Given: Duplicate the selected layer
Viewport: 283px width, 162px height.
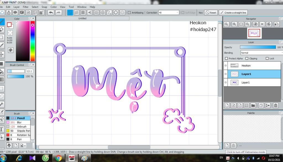Looking at the screenshot, I should pos(261,105).
